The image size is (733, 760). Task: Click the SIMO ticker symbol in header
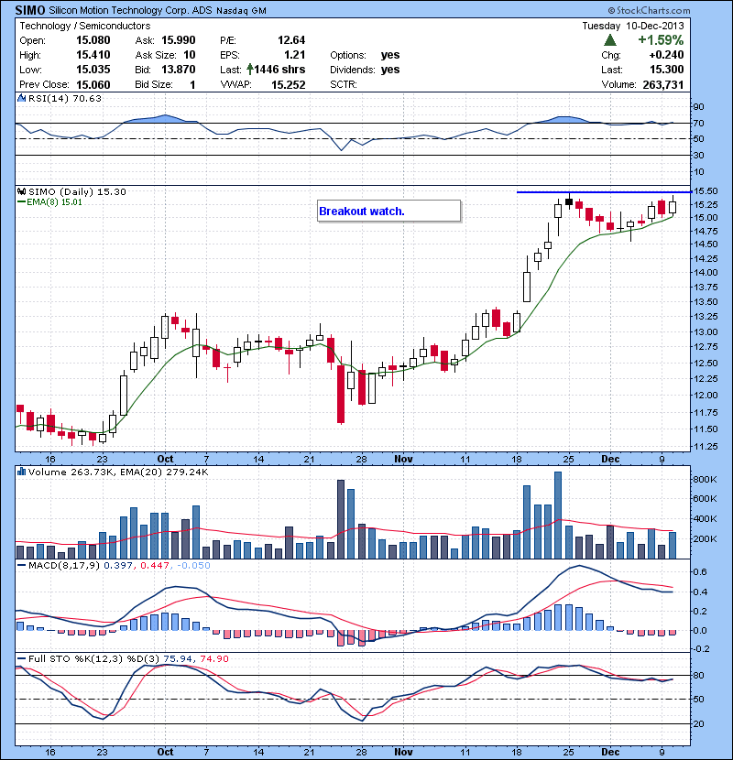30,10
